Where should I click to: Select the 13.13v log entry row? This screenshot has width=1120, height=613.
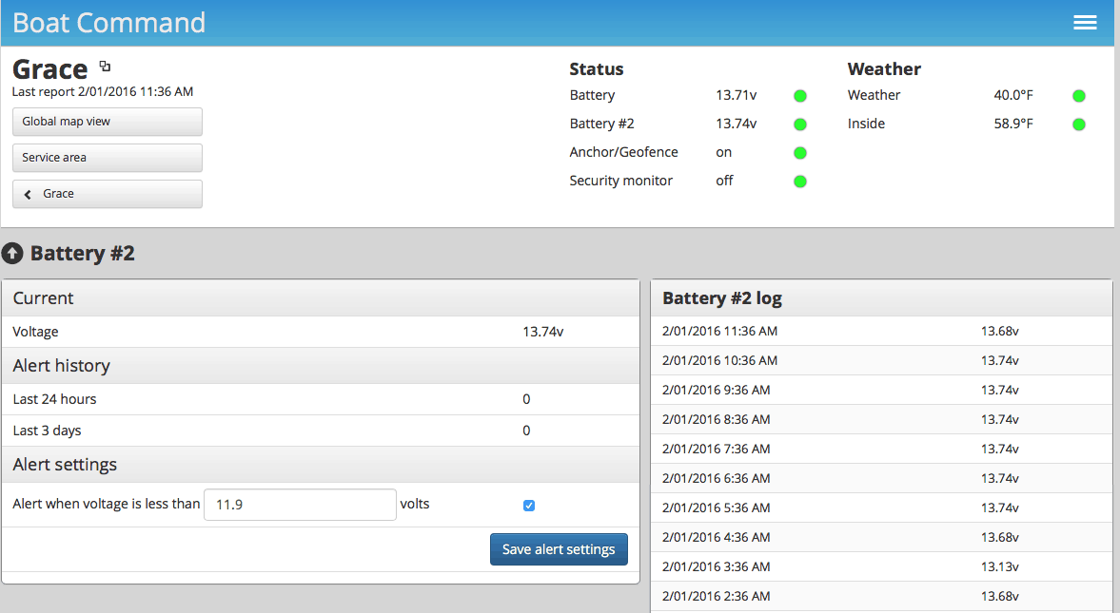pos(880,566)
